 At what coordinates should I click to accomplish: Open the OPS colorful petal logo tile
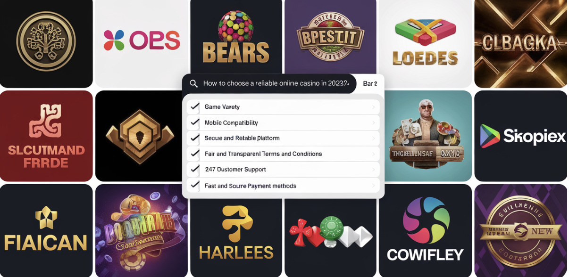coord(142,44)
